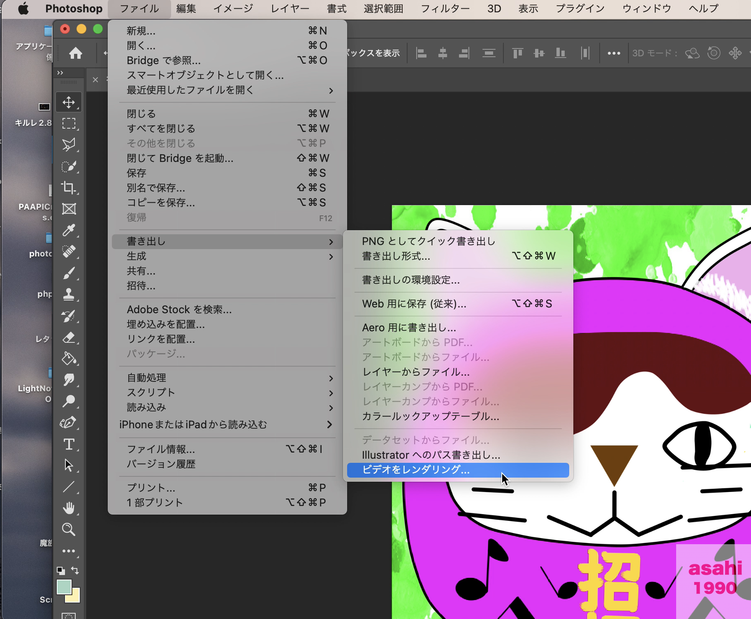Expand the tools panel double-arrow
Screen dimensions: 751x619
click(x=60, y=73)
